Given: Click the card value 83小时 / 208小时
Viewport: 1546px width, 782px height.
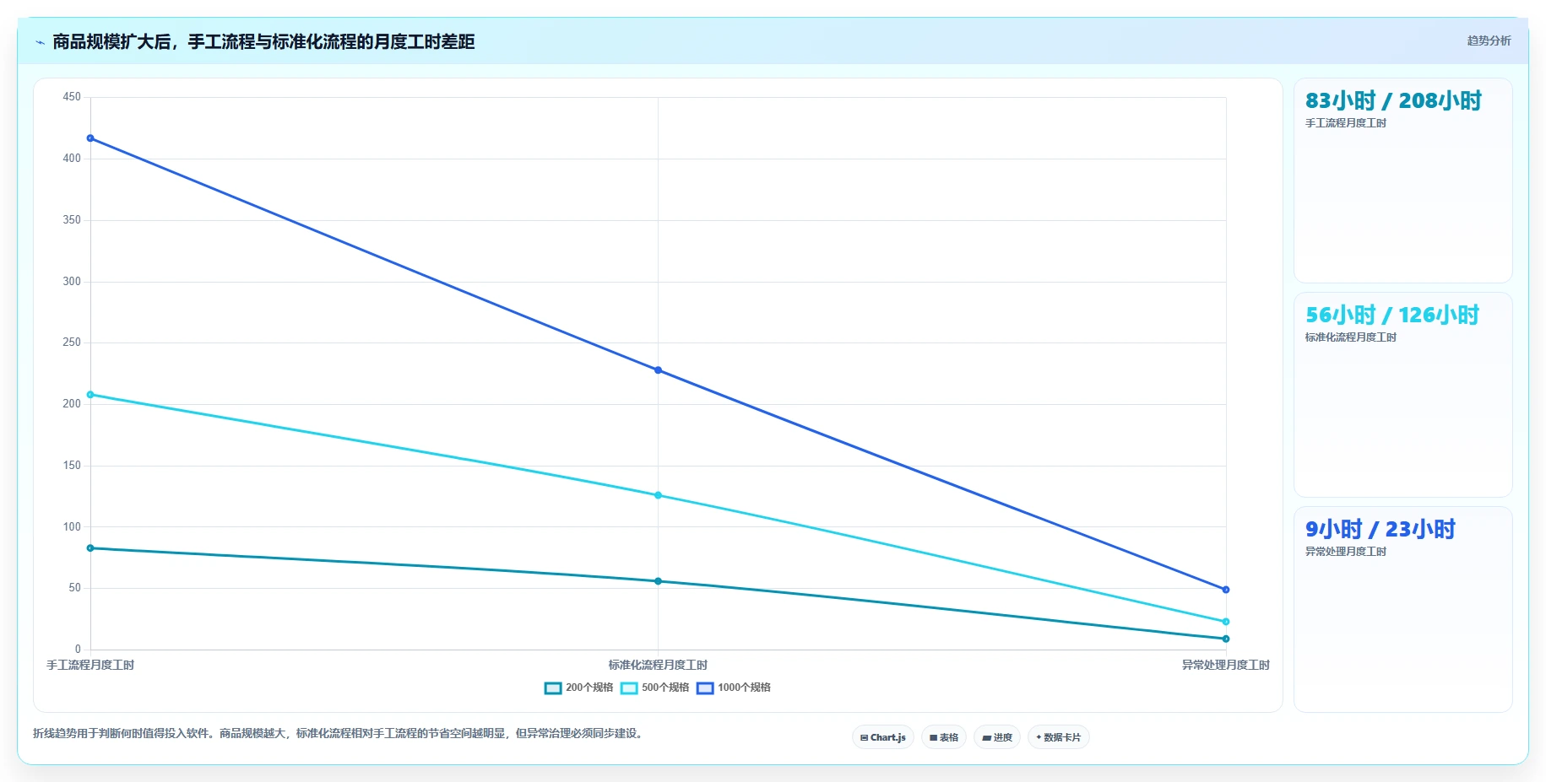Looking at the screenshot, I should [1393, 100].
